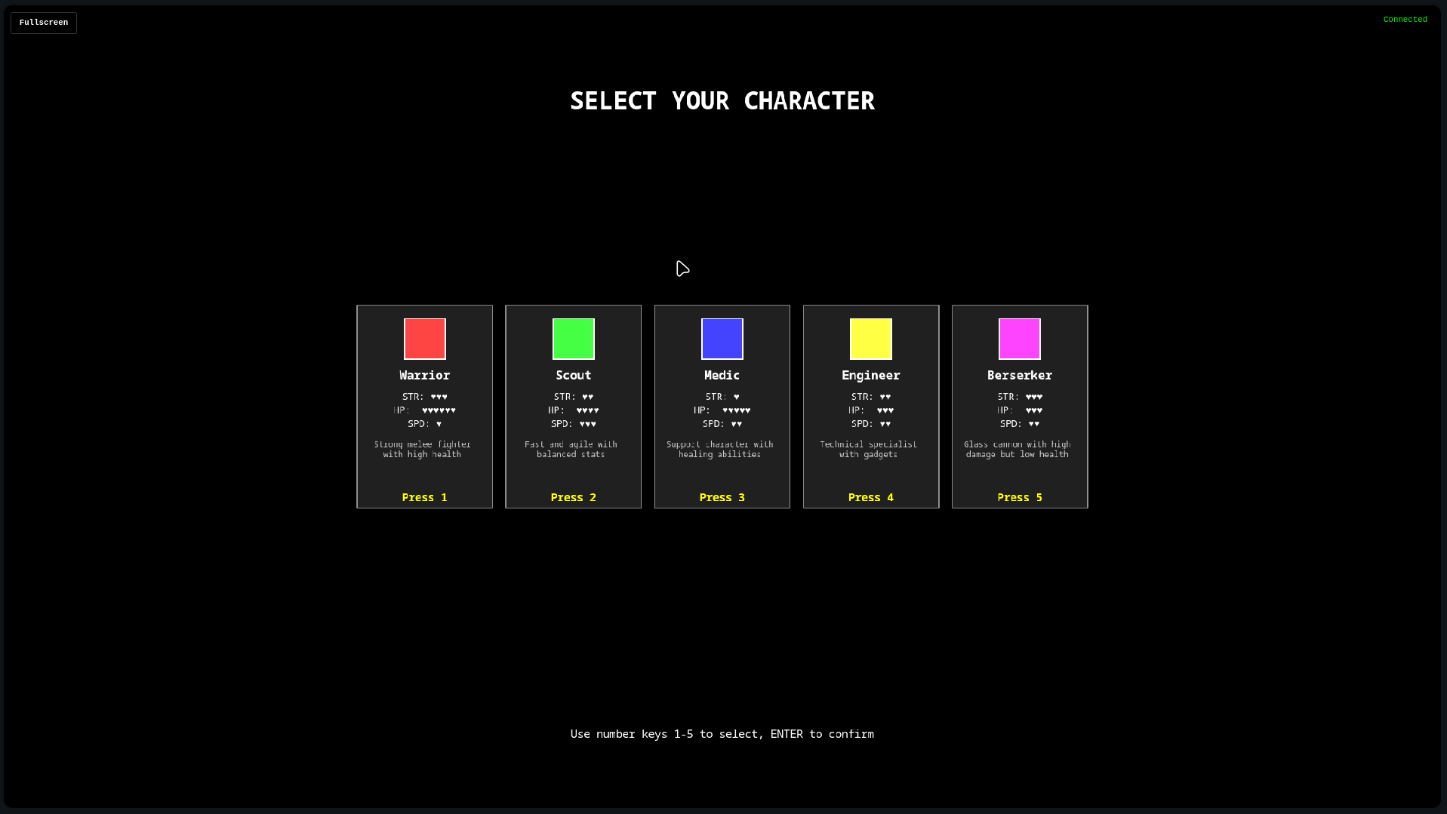Click the SELECT YOUR CHARACTER heading
The height and width of the screenshot is (814, 1447).
pos(722,101)
